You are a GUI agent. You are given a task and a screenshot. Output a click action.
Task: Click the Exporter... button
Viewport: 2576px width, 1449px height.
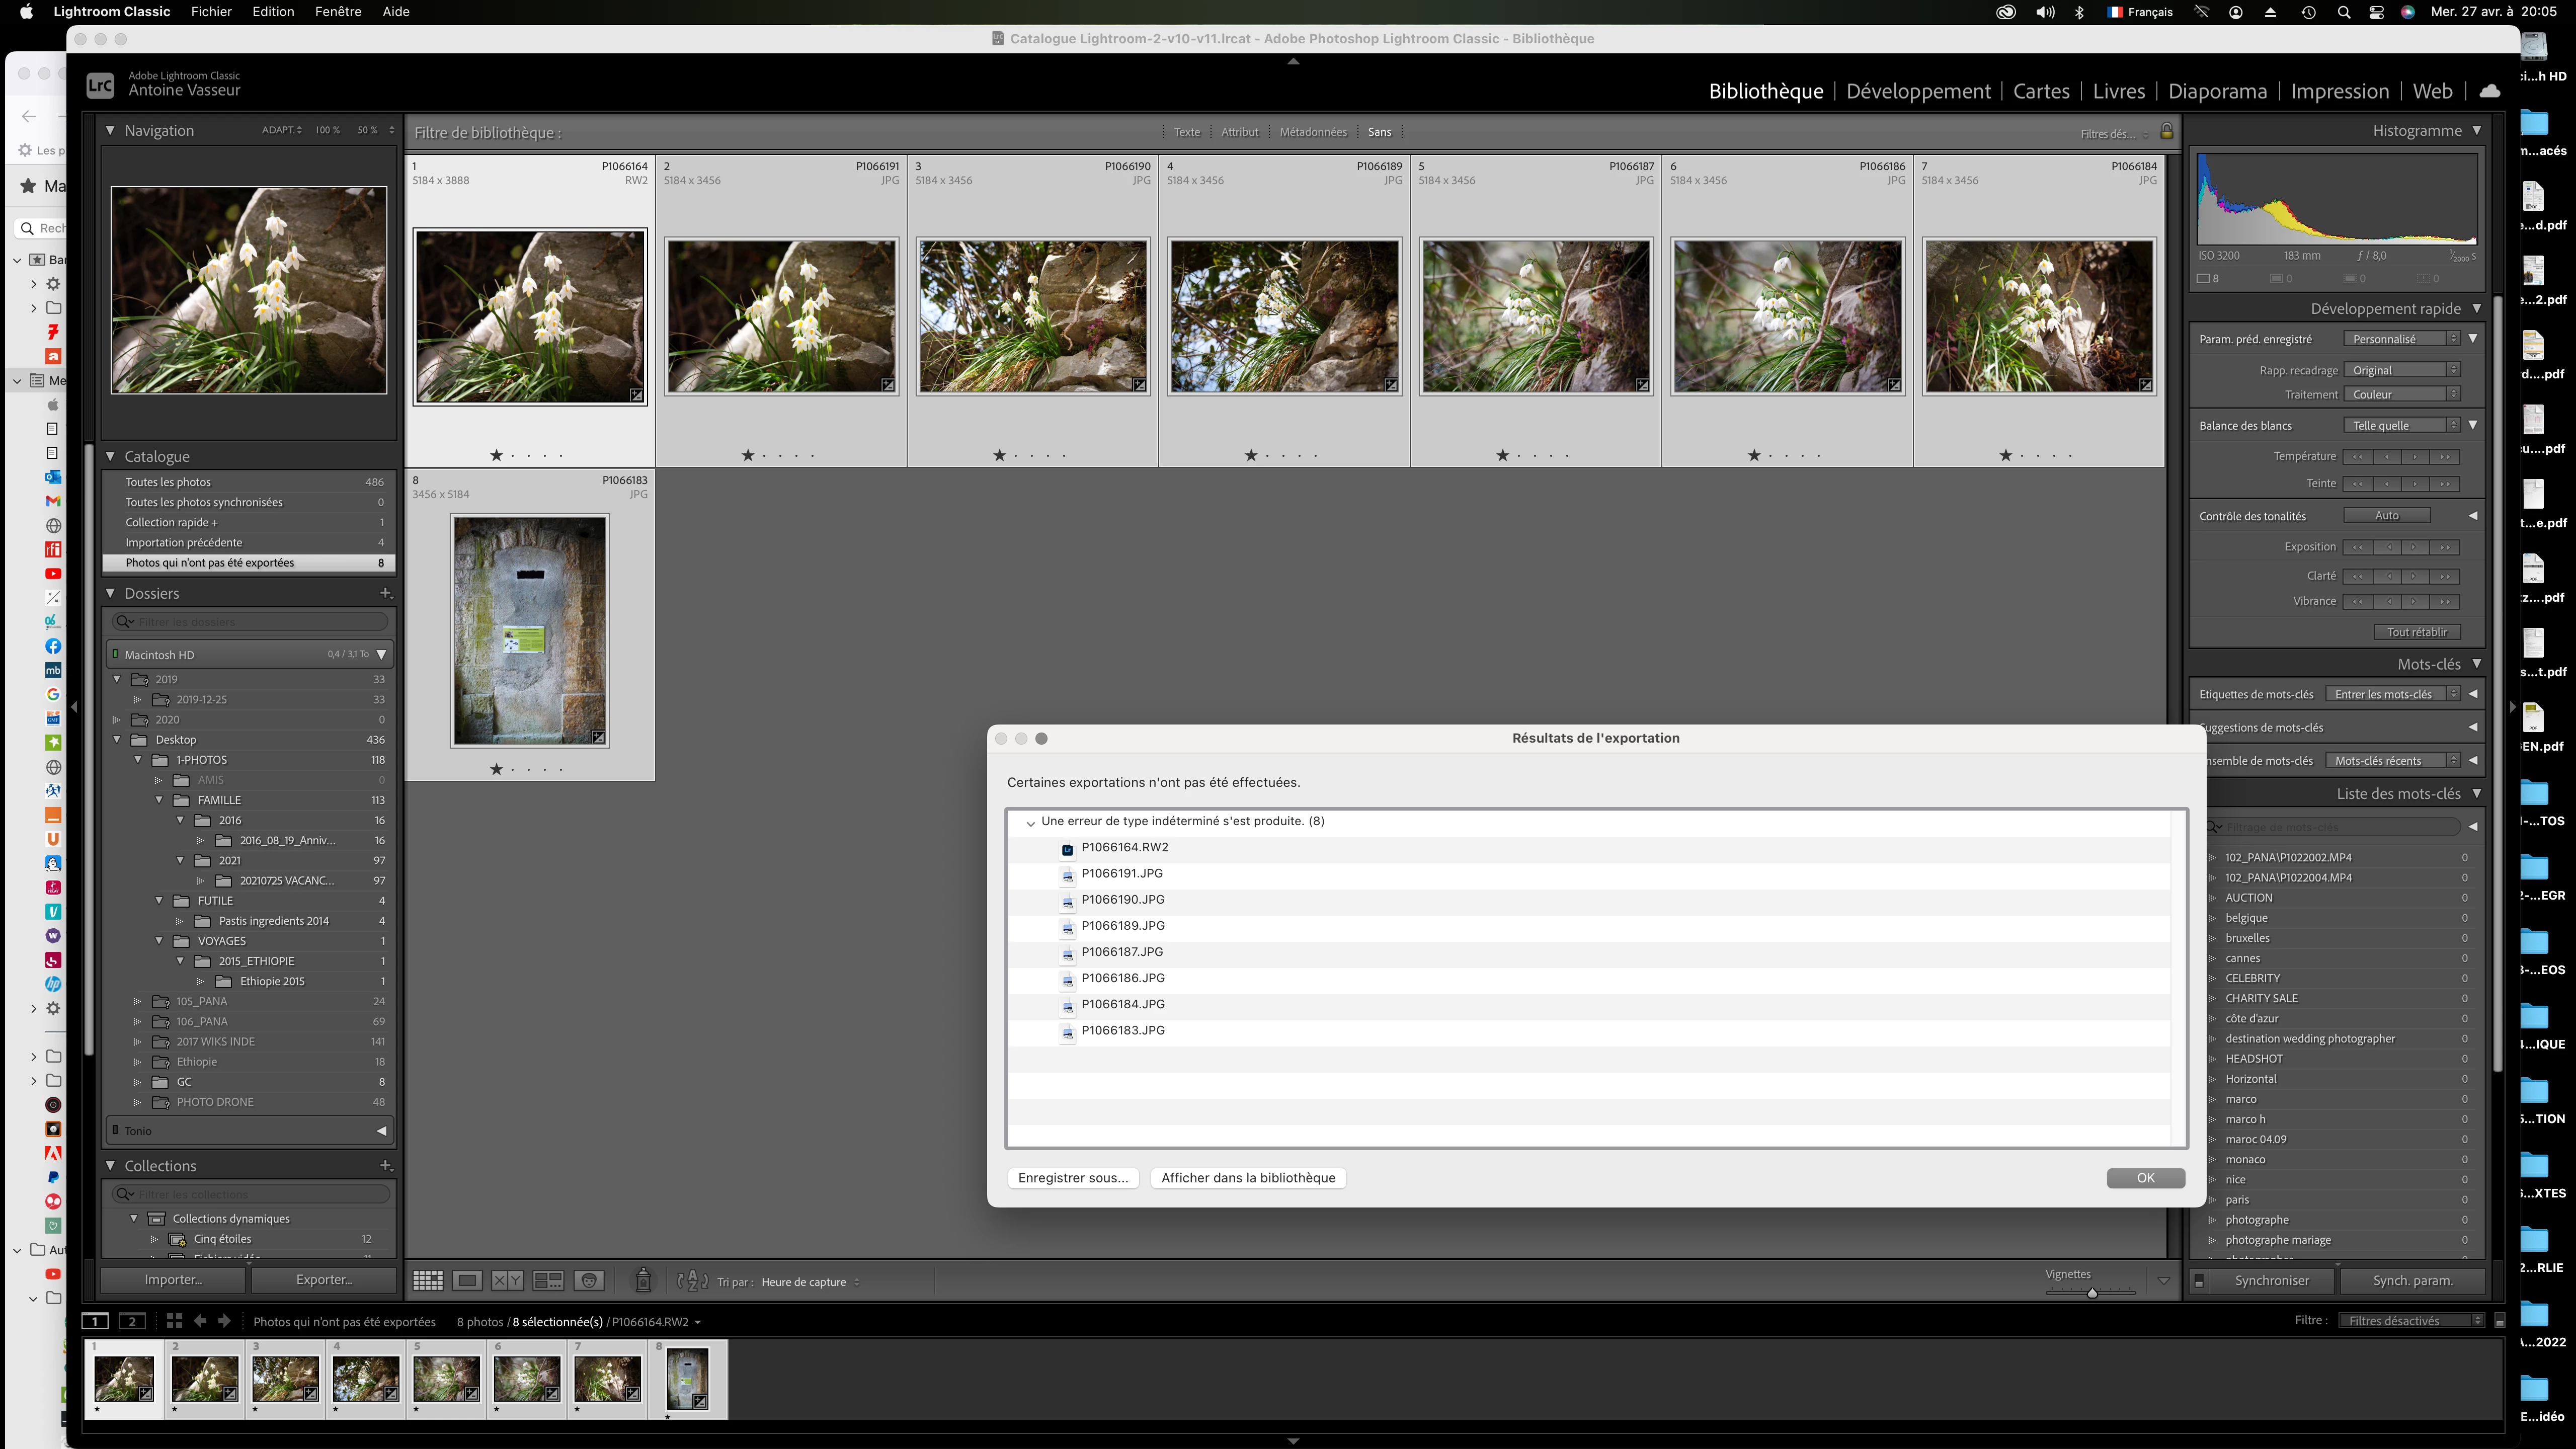point(323,1280)
